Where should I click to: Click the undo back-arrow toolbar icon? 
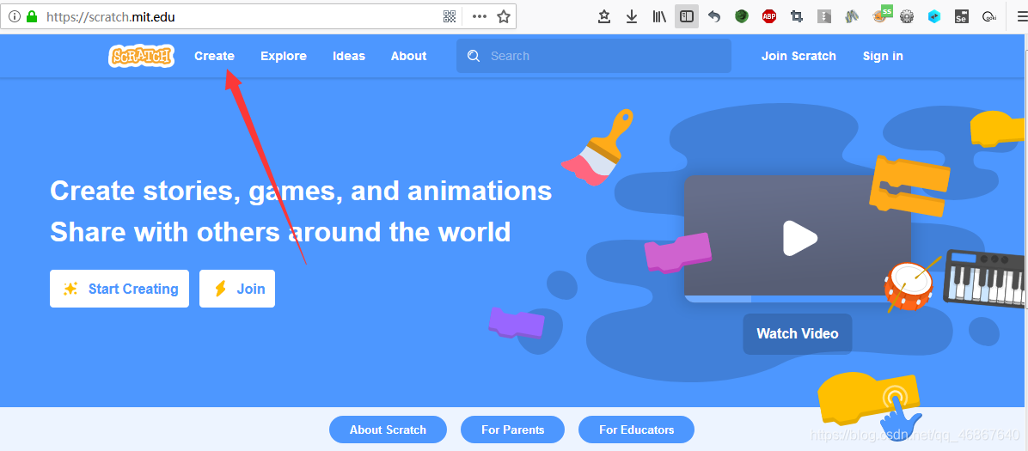click(x=714, y=17)
